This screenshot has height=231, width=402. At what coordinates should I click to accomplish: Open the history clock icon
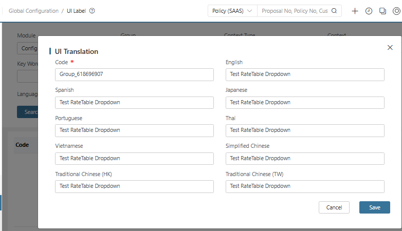point(369,11)
